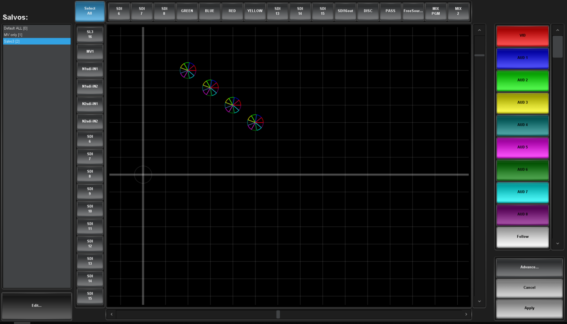Screen dimensions: 567x324
Task: Choose the YELLOW column header
Action: (255, 11)
